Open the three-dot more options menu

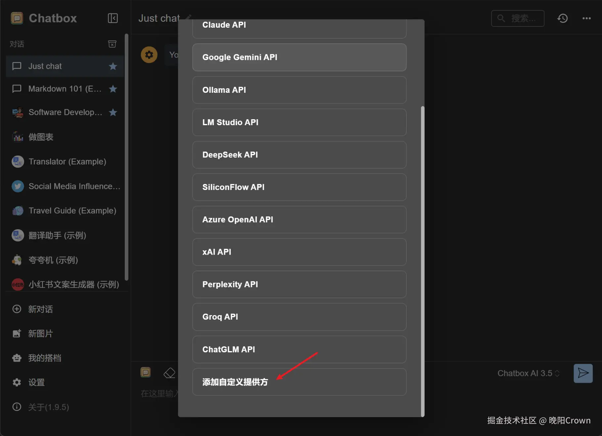tap(586, 18)
